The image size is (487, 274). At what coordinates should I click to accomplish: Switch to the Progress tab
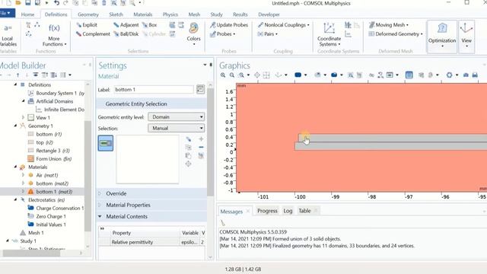pos(267,211)
